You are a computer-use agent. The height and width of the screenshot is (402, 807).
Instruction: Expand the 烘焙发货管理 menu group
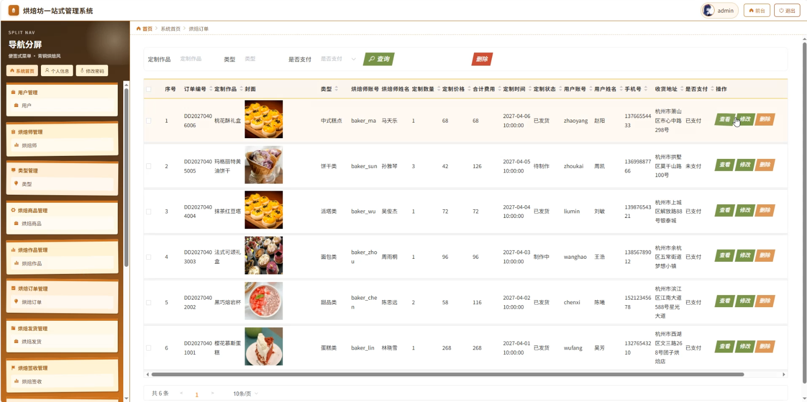point(62,328)
